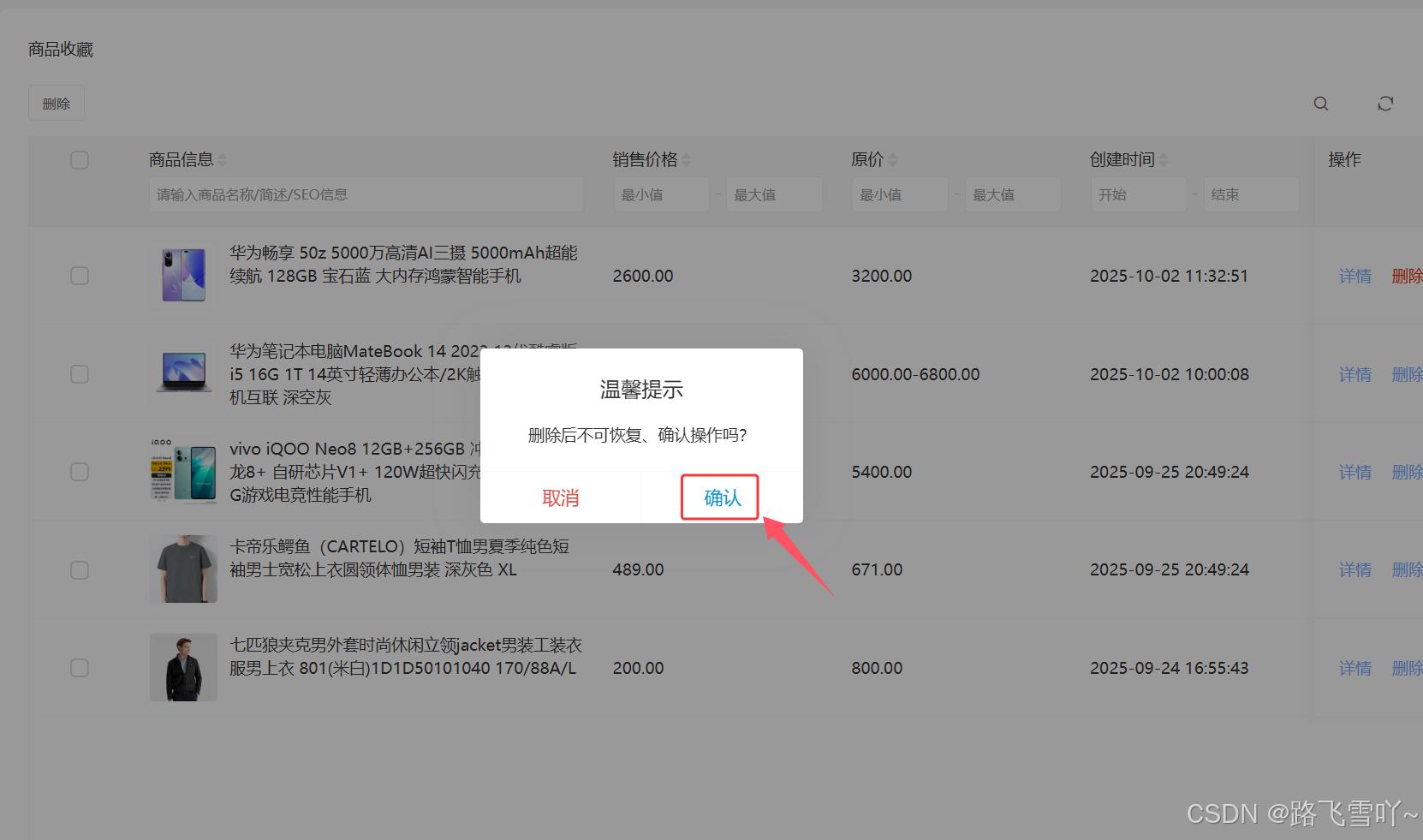The image size is (1423, 840).
Task: Focus 创建时间 结束 date input
Action: tap(1251, 194)
